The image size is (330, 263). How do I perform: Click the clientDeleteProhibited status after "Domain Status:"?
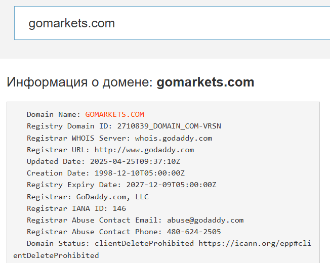click(144, 243)
